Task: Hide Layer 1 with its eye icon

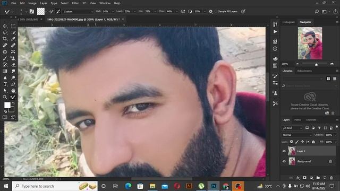Action: tap(284, 151)
